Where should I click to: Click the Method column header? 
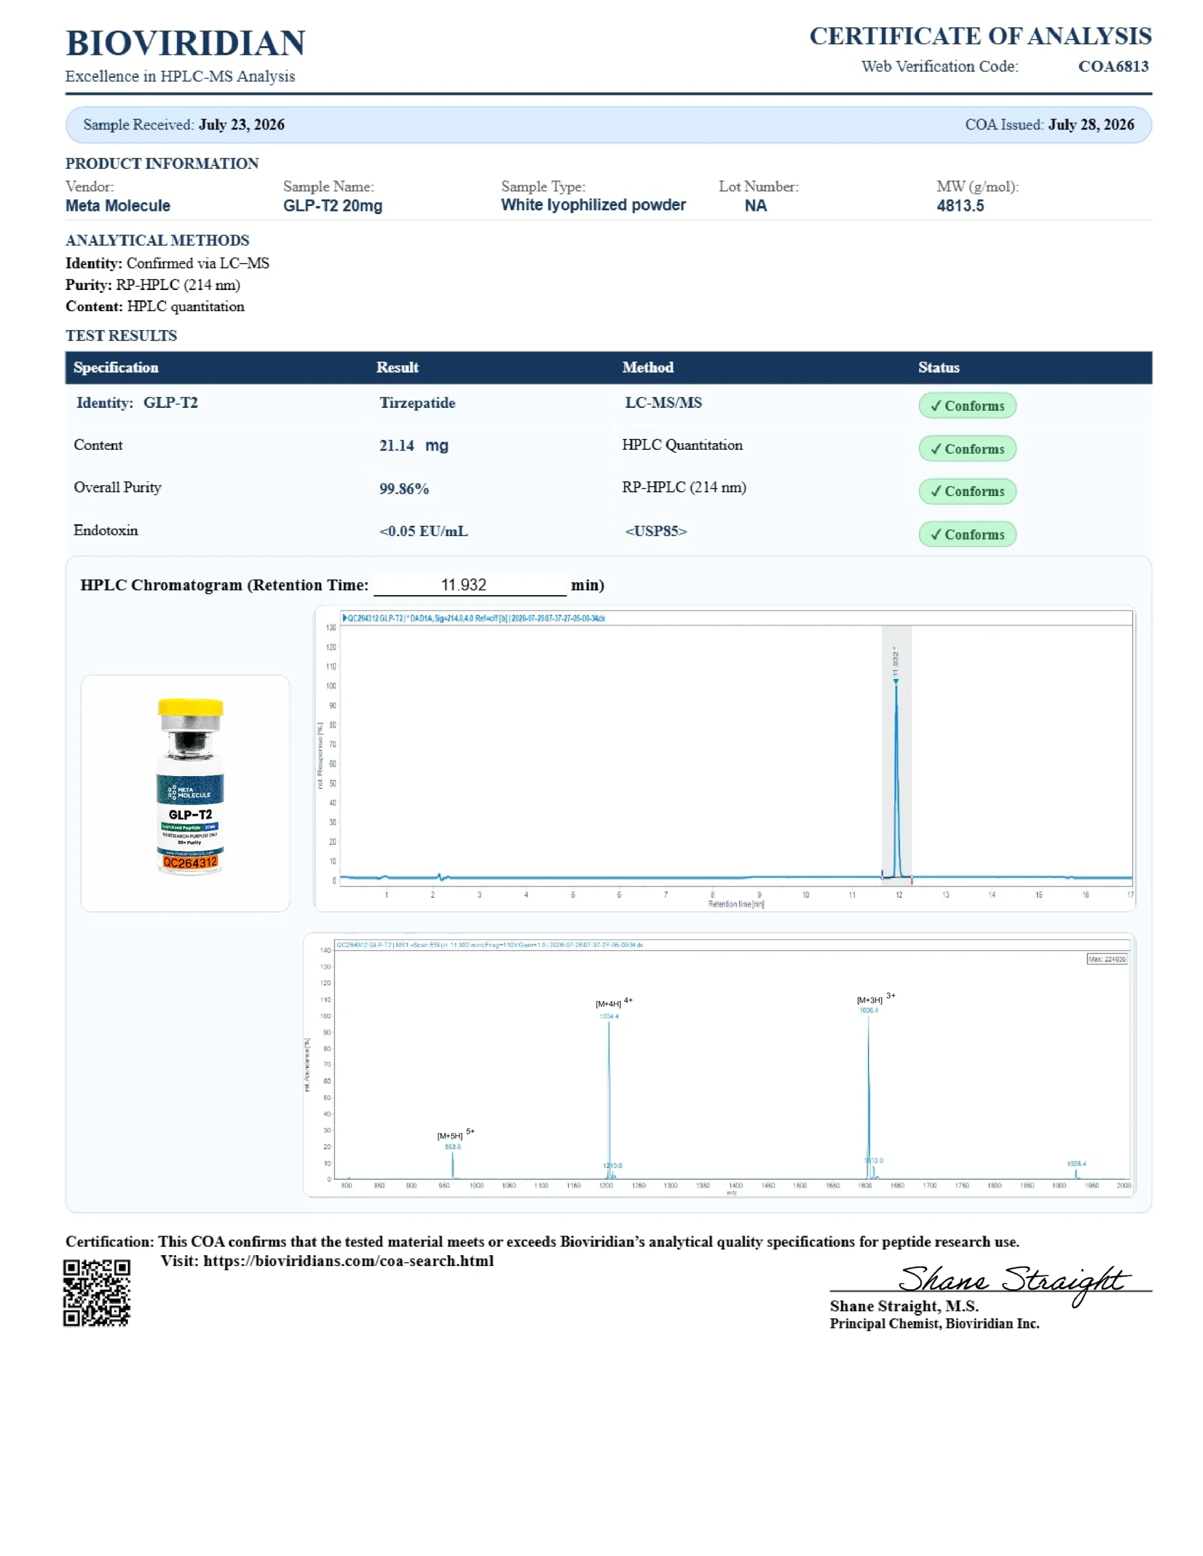(x=648, y=368)
